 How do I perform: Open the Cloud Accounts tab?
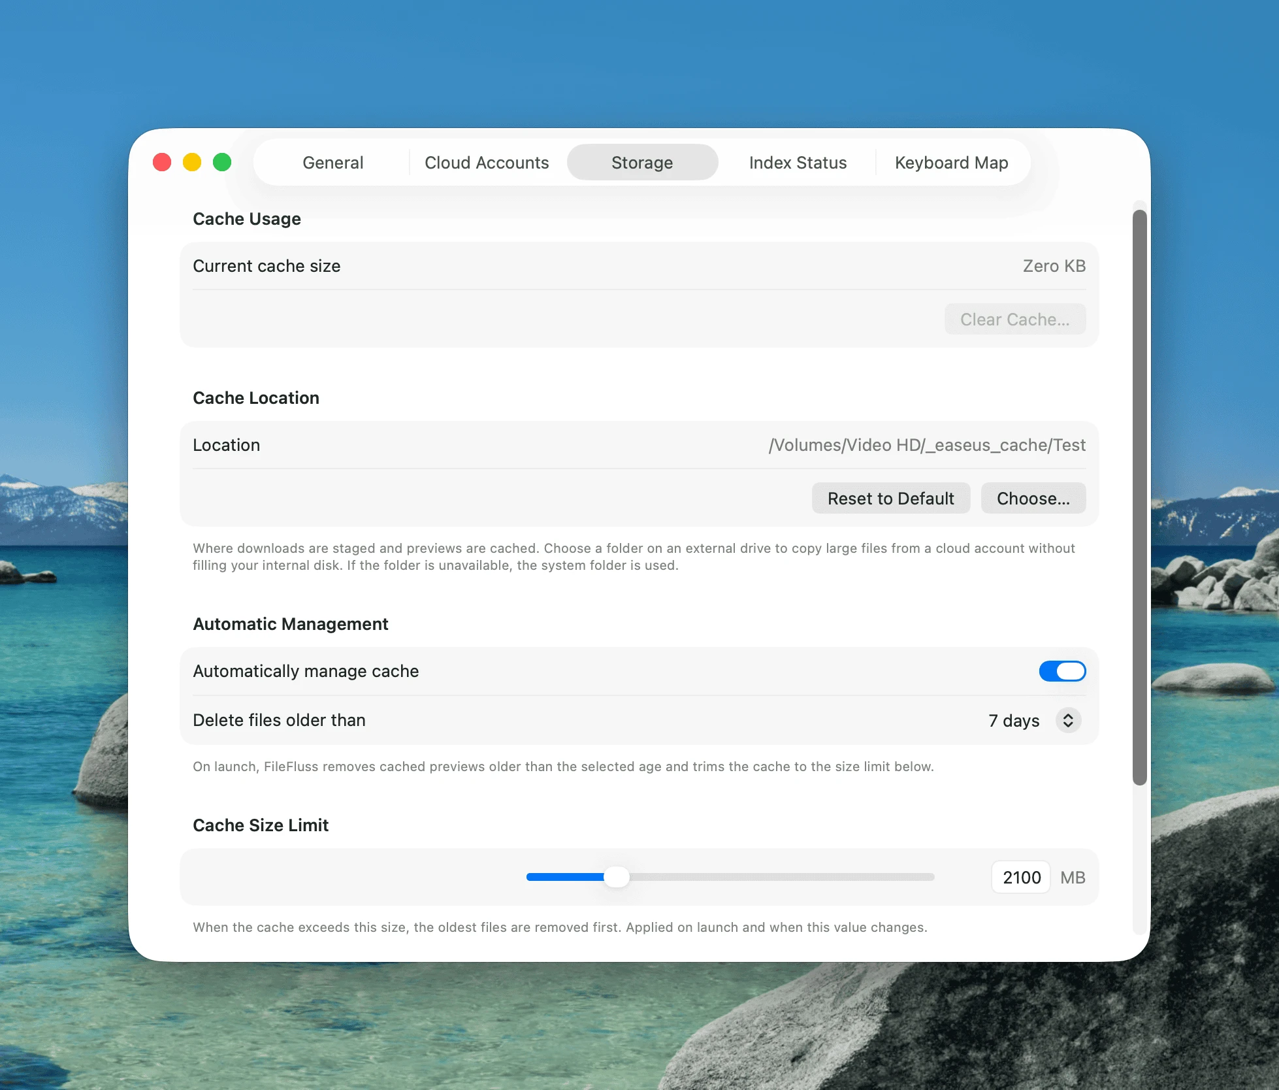tap(487, 163)
